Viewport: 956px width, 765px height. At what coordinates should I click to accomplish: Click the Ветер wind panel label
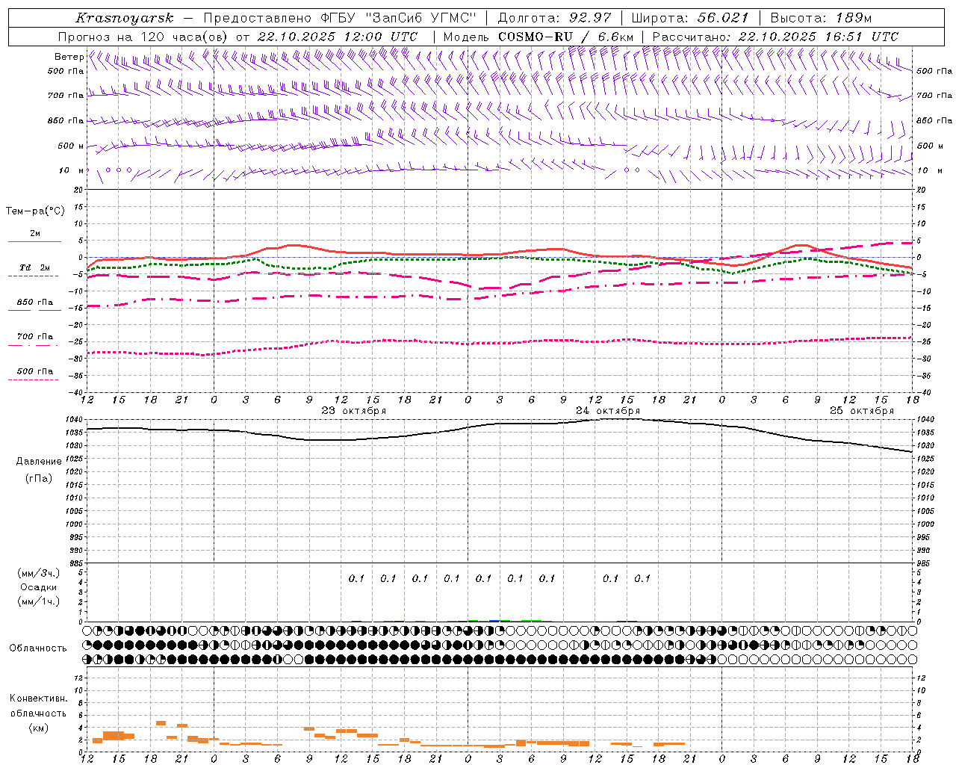(69, 57)
